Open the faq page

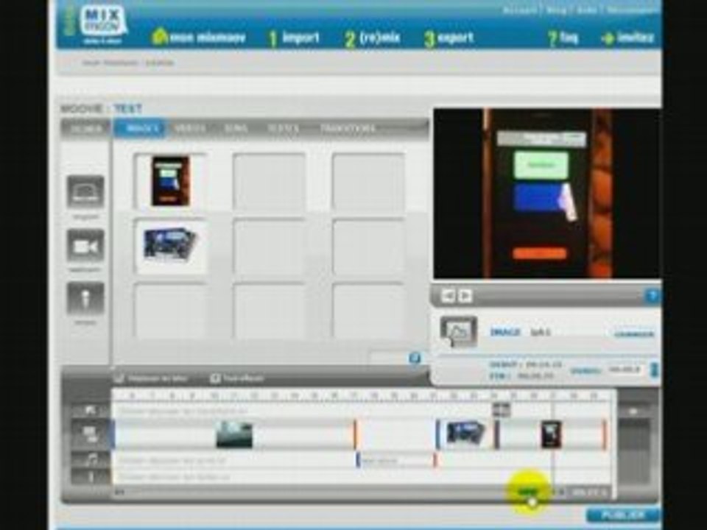[563, 38]
